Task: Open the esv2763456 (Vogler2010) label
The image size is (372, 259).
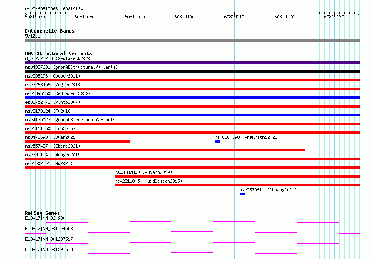Action: pyautogui.click(x=54, y=85)
